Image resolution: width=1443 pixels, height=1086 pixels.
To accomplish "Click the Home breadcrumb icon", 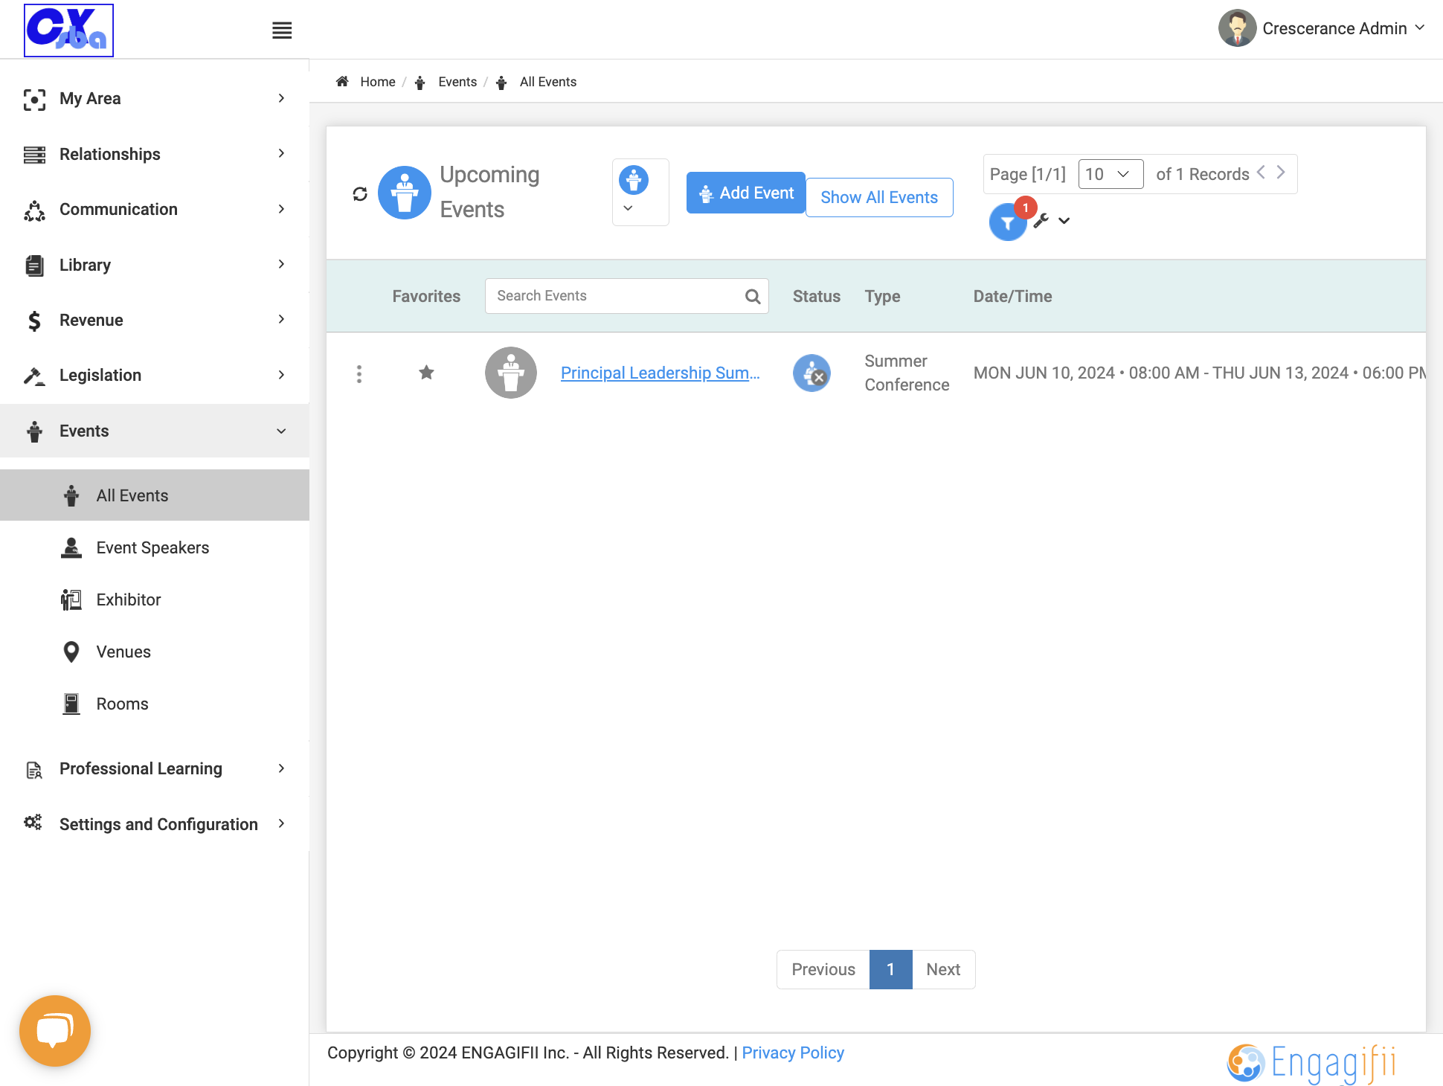I will 342,81.
